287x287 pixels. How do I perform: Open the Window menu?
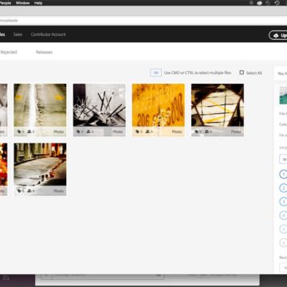(x=22, y=3)
